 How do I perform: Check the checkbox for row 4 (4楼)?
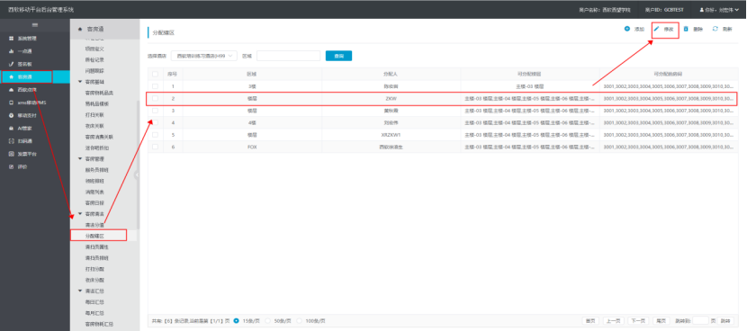click(155, 122)
